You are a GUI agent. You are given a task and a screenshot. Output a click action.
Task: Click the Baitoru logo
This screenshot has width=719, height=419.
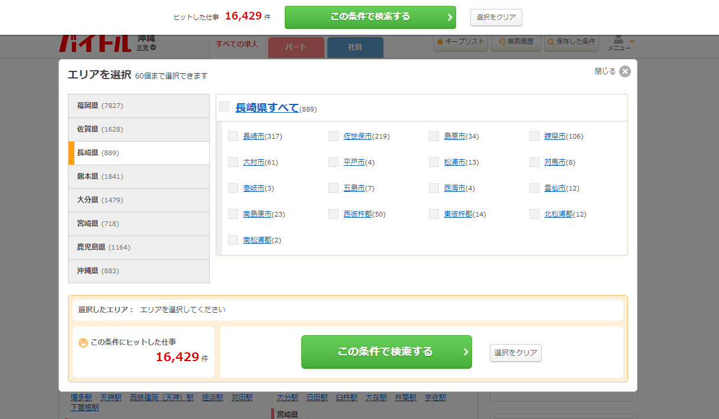95,44
